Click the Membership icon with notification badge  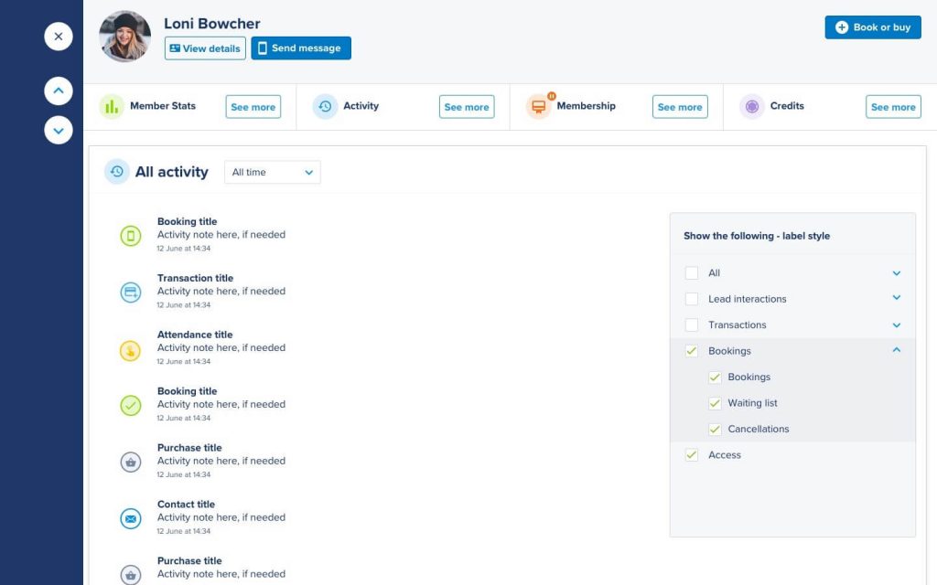click(x=538, y=105)
